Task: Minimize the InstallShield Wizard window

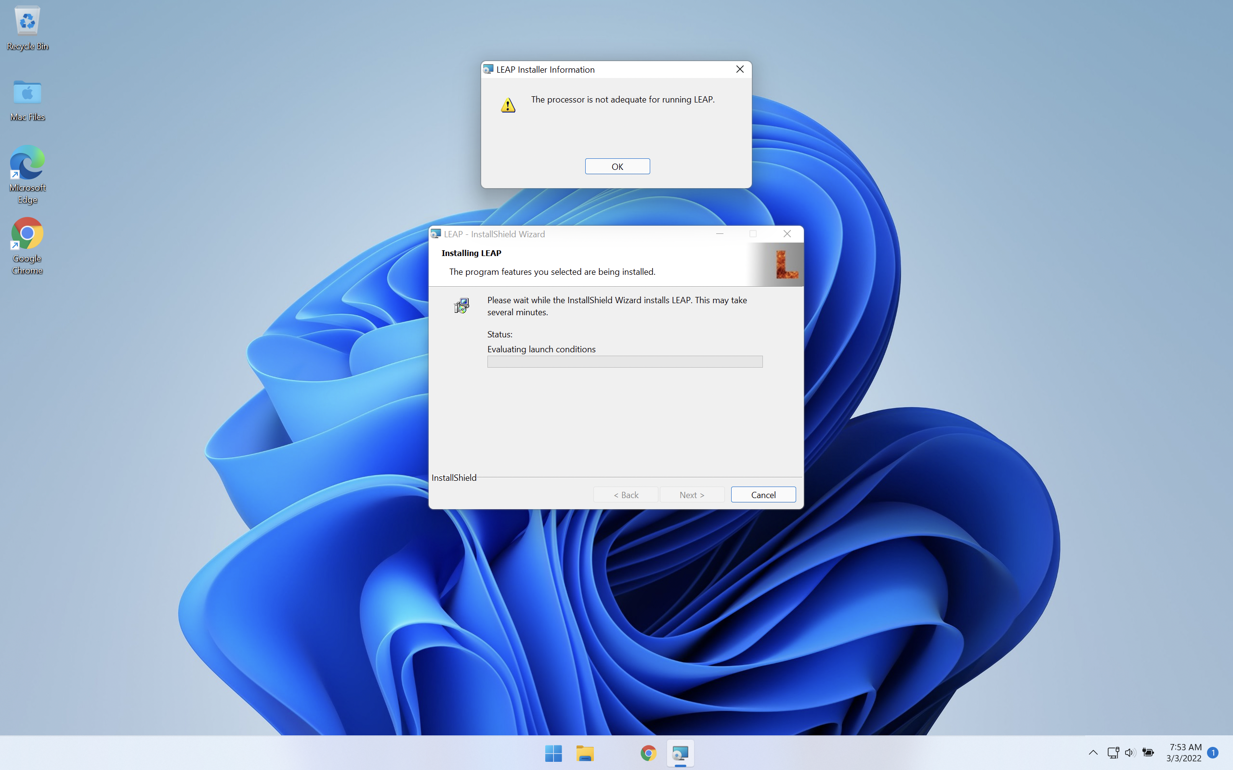Action: point(720,234)
